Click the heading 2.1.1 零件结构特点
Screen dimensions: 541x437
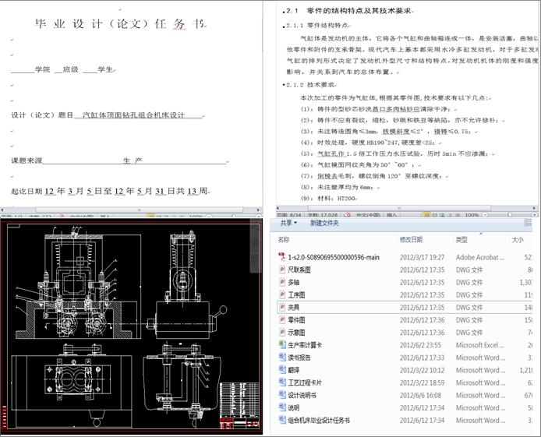316,25
